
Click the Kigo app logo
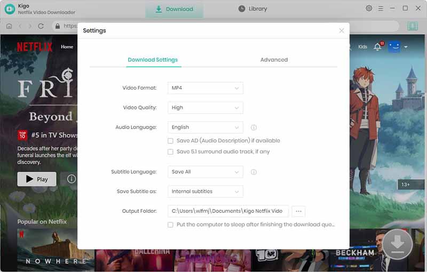[x=9, y=9]
